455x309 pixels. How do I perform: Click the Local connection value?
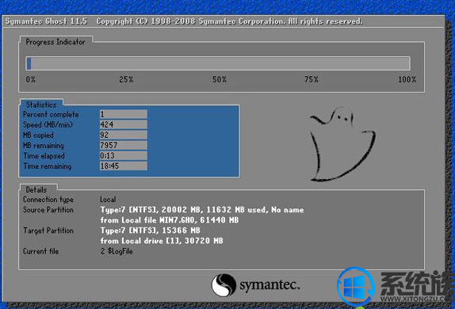pos(108,200)
